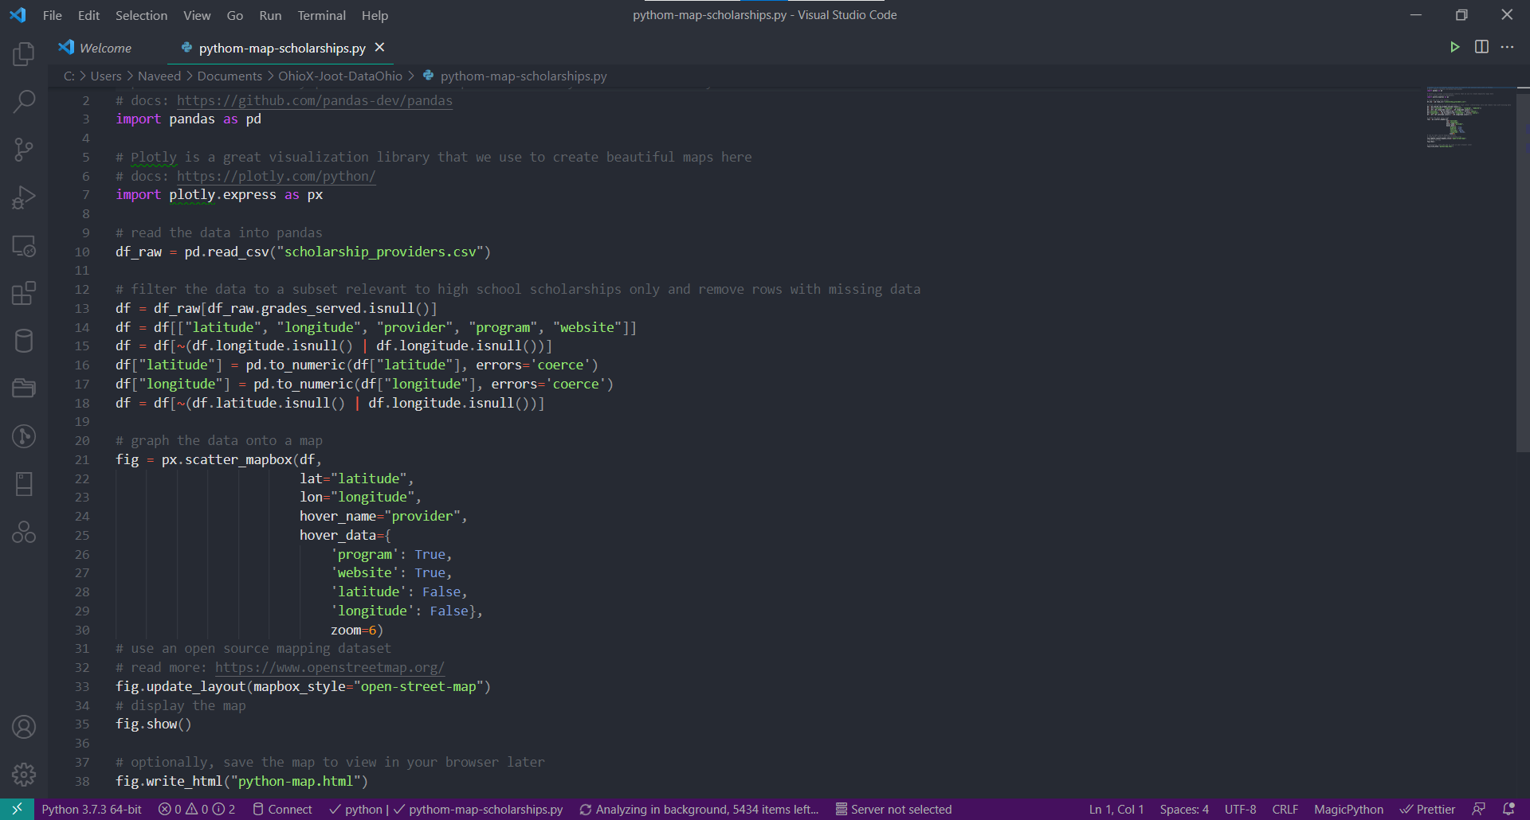Change file encoding via UTF-8
1530x820 pixels.
[x=1240, y=809]
